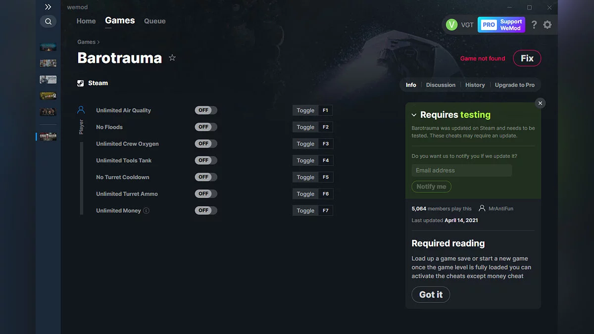The width and height of the screenshot is (594, 334).
Task: Click the Email address input field
Action: (461, 170)
